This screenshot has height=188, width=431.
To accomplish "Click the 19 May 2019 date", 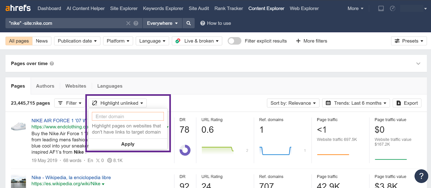I will tap(44, 161).
